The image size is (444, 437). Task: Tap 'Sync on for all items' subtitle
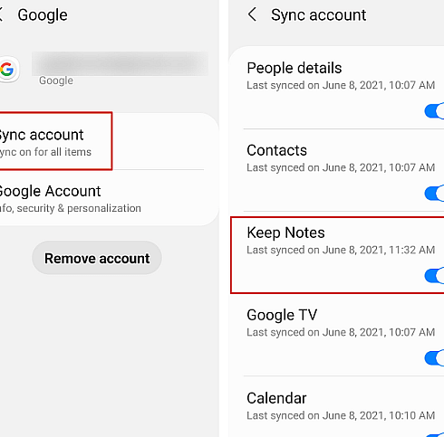45,152
